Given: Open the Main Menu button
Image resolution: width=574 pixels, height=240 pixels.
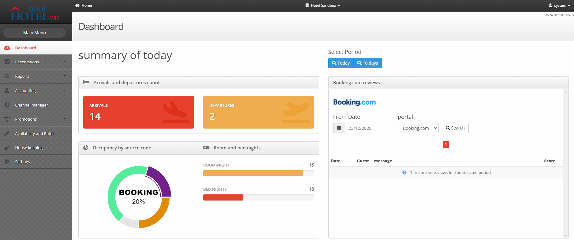Looking at the screenshot, I should [x=35, y=33].
